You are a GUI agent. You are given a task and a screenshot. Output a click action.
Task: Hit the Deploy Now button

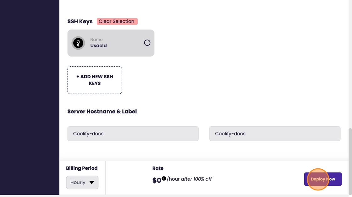323,179
